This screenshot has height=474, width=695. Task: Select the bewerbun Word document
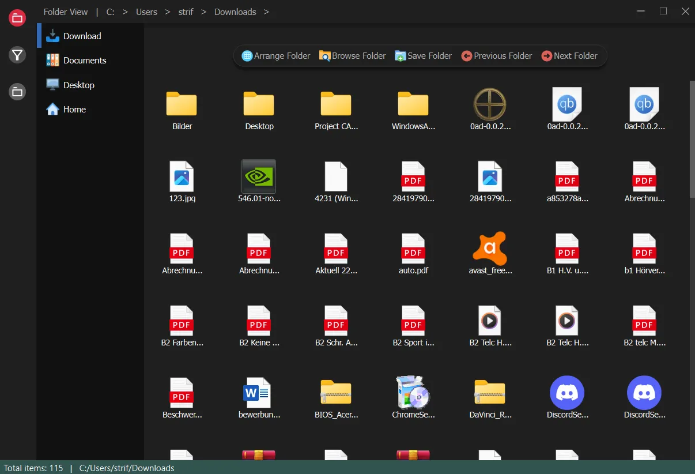[x=258, y=396]
